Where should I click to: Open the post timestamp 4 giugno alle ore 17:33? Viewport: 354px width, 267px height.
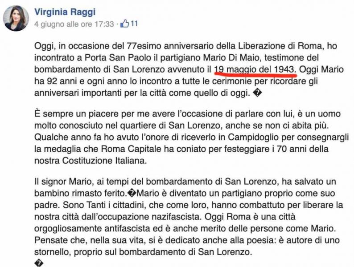(x=74, y=24)
